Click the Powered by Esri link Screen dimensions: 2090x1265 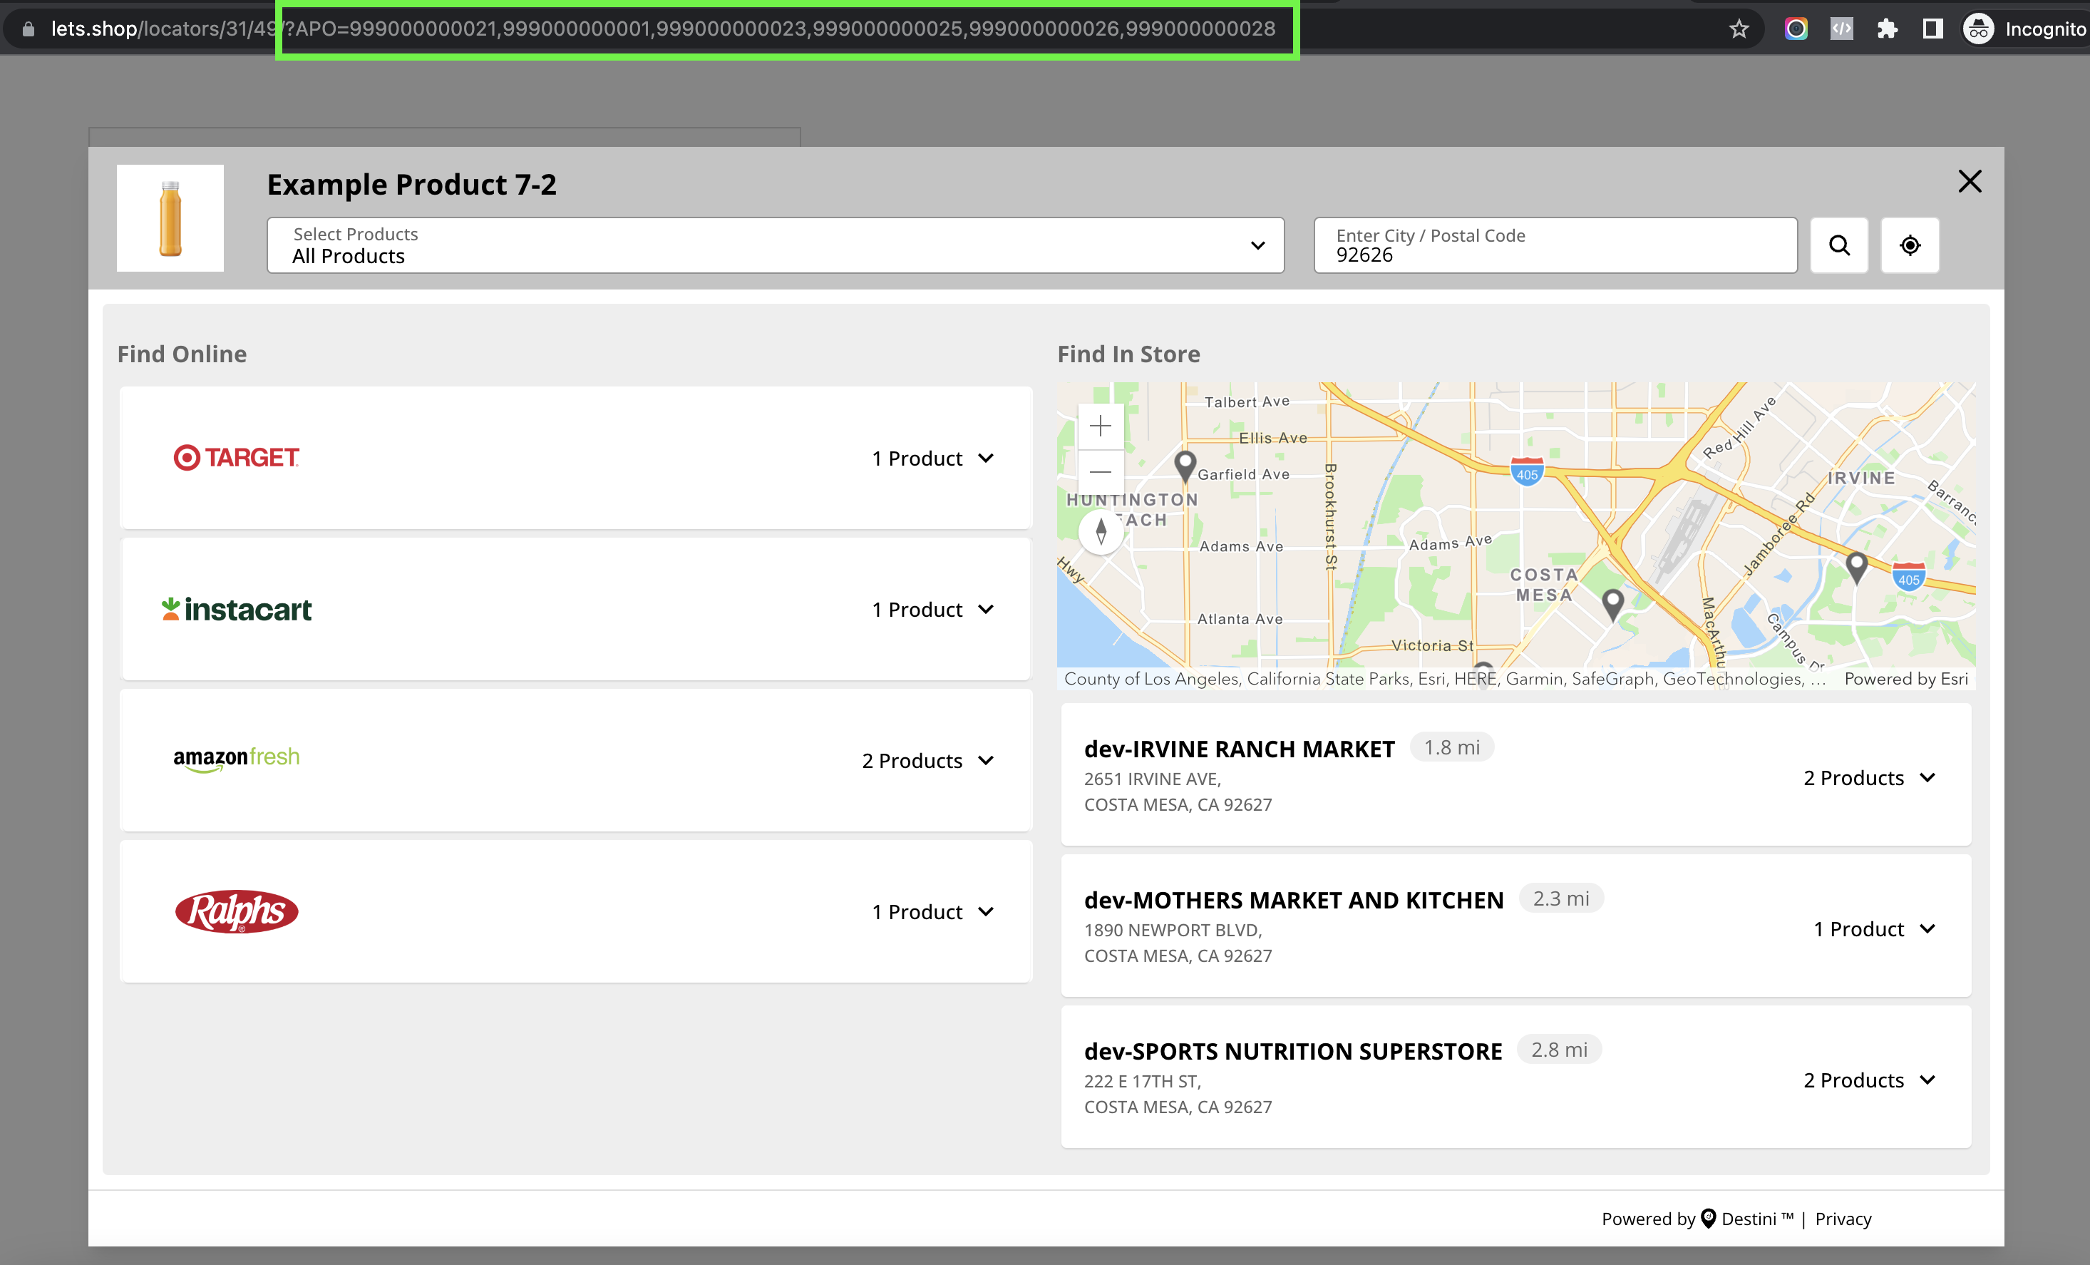[1905, 678]
